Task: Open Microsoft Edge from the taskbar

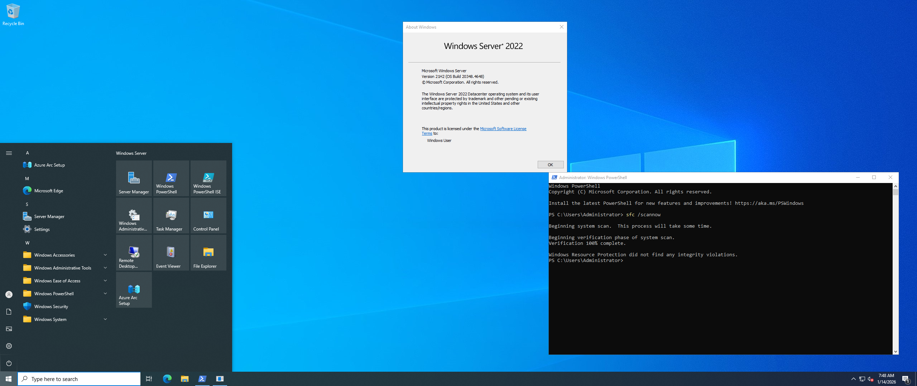Action: click(x=167, y=379)
